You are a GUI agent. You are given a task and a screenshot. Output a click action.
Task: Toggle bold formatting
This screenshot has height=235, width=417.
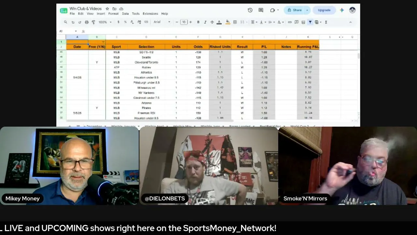(198, 22)
